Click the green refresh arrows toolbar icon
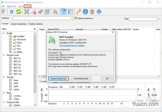This screenshot has height=112, width=162. (x=18, y=12)
